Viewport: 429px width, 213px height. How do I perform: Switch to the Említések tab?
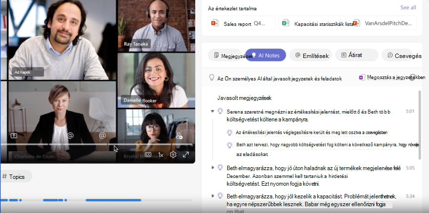coord(311,55)
